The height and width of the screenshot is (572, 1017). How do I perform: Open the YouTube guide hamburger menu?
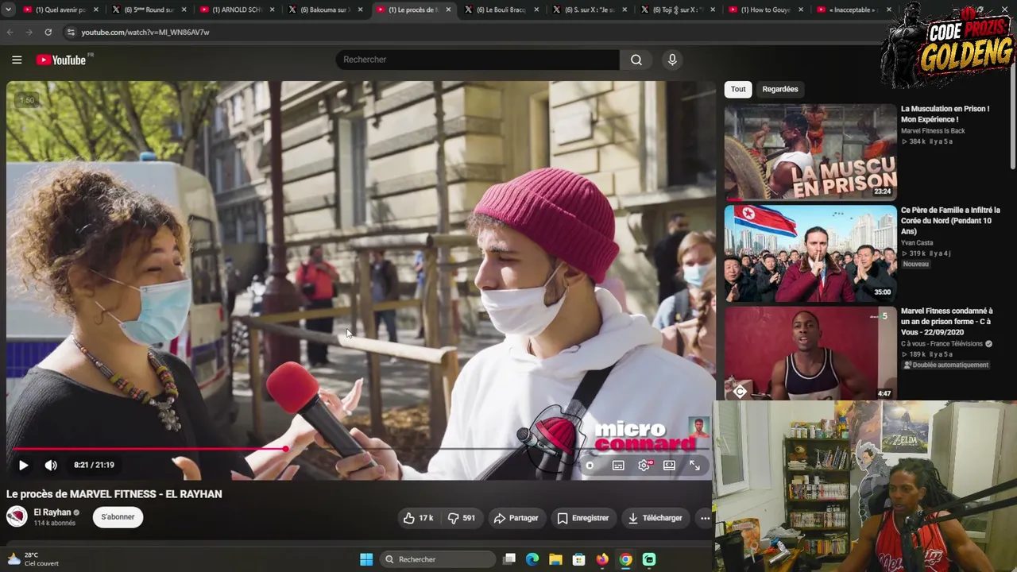click(17, 60)
